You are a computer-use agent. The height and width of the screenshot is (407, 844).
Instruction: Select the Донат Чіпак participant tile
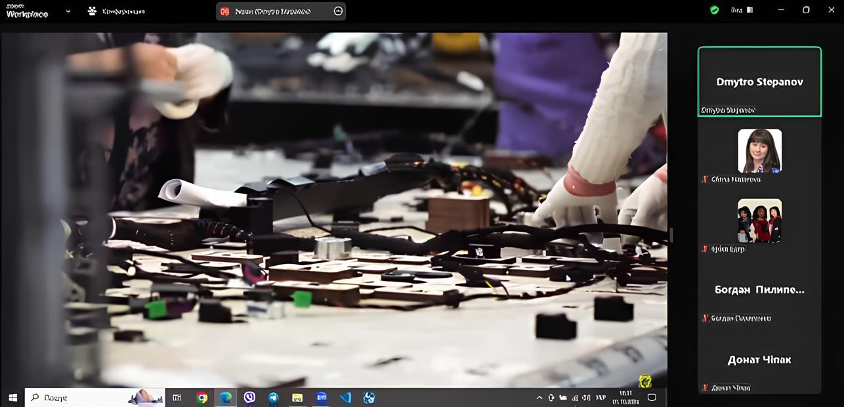(759, 360)
